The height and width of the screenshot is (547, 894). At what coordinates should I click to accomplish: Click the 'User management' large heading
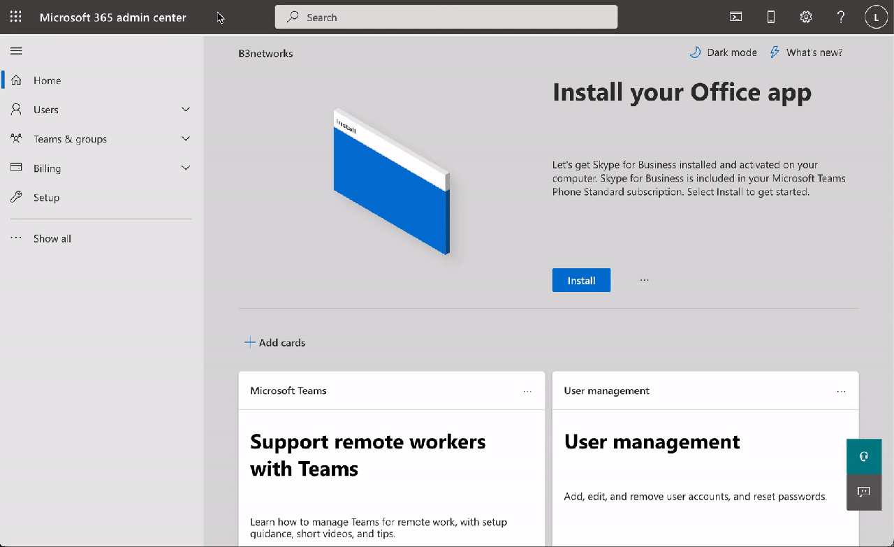point(652,442)
